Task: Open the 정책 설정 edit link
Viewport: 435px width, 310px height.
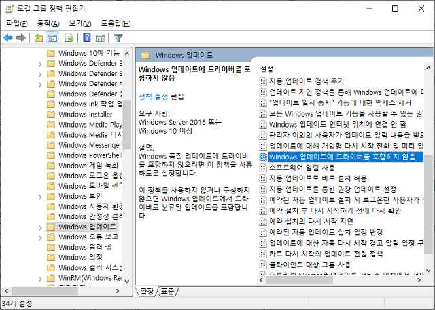Action: tap(153, 96)
